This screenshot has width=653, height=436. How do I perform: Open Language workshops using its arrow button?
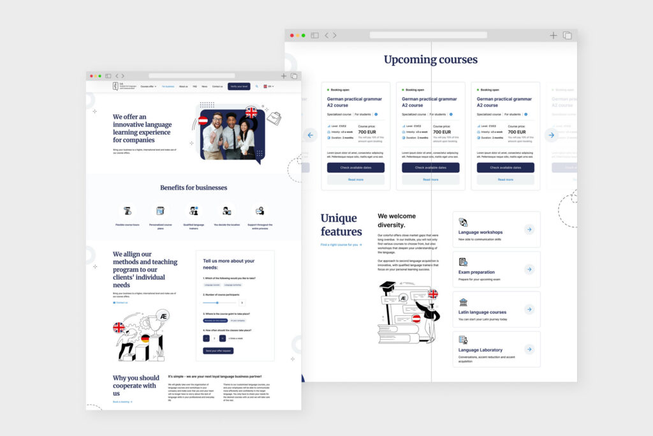pyautogui.click(x=529, y=229)
